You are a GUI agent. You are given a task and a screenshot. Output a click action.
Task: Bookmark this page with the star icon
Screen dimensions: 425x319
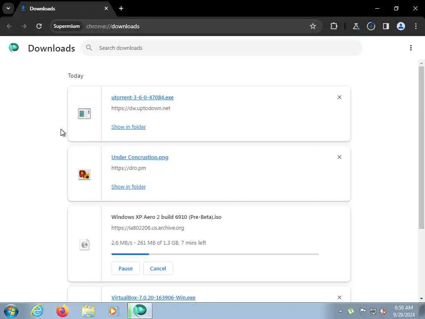coord(313,26)
